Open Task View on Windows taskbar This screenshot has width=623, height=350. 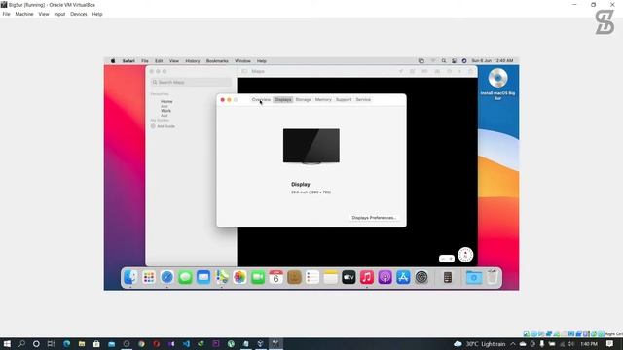click(51, 344)
